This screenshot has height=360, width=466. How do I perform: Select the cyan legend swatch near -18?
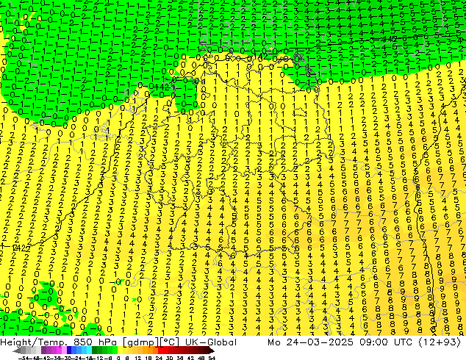coord(89,350)
